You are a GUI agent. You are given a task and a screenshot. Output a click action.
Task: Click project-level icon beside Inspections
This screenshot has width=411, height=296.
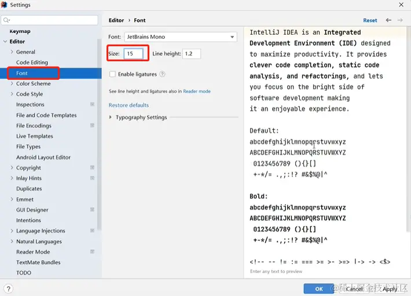pos(92,104)
